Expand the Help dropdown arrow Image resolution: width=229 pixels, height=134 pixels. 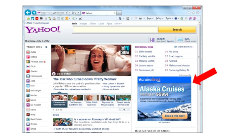pyautogui.click(x=178, y=18)
